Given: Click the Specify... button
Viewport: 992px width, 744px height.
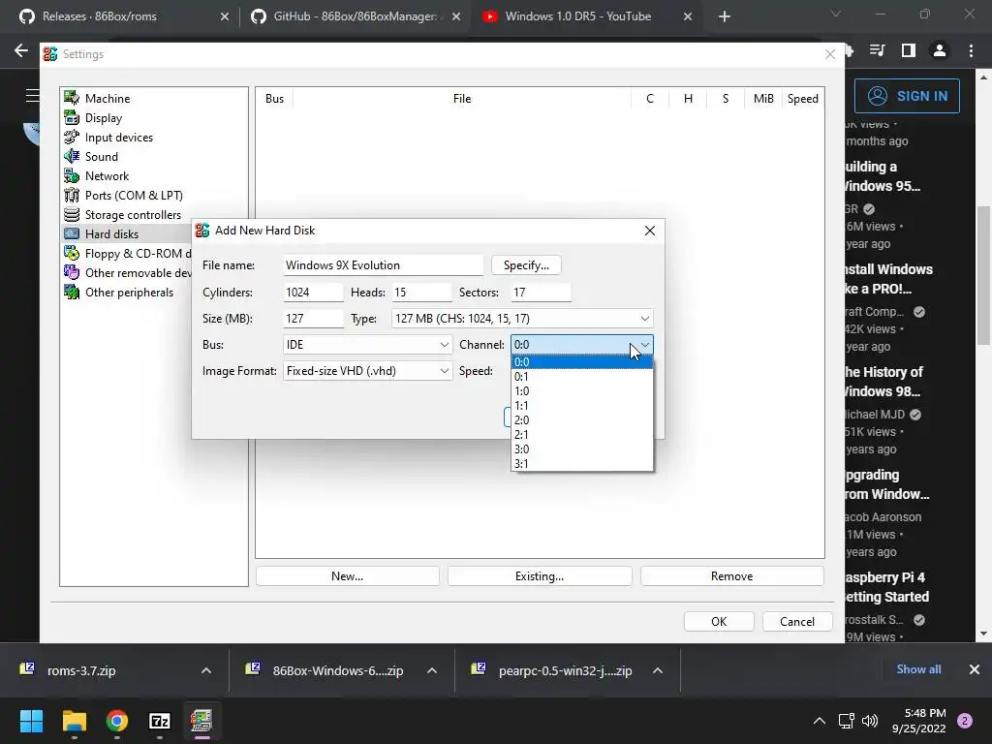Looking at the screenshot, I should point(526,265).
